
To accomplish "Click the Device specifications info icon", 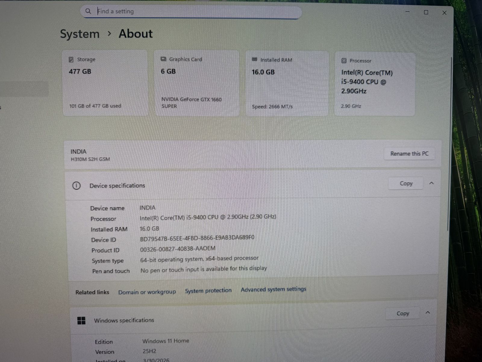I will click(77, 186).
